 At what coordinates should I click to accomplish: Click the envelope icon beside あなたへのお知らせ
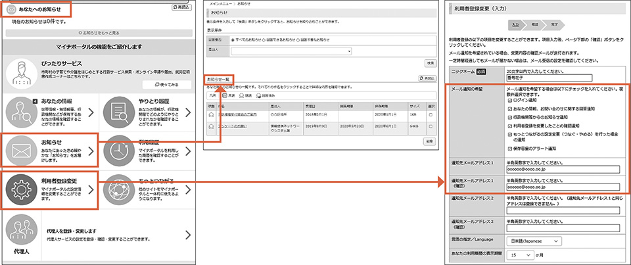[x=12, y=9]
